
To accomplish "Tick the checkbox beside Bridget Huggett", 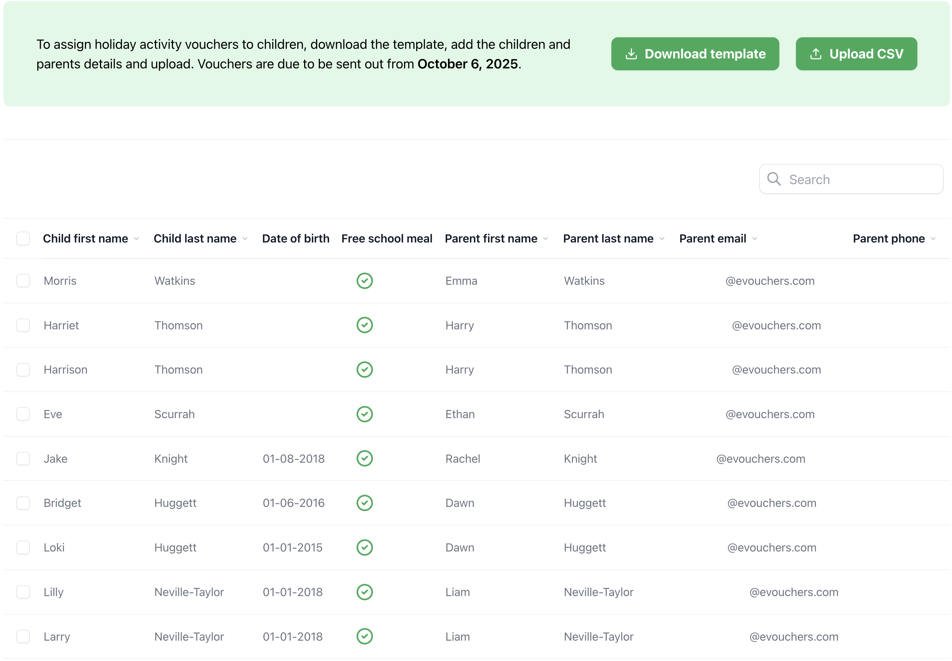I will pyautogui.click(x=23, y=503).
